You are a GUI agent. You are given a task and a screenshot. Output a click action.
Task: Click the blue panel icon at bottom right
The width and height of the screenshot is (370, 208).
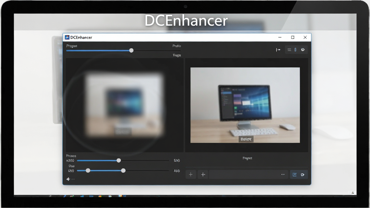[294, 174]
